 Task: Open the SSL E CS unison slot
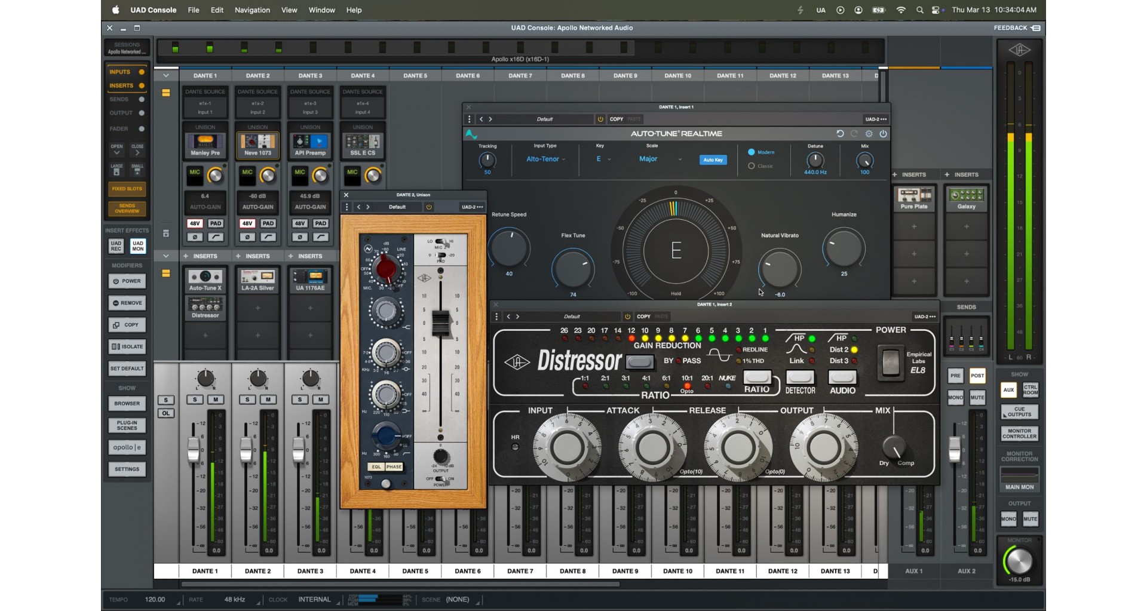tap(363, 145)
